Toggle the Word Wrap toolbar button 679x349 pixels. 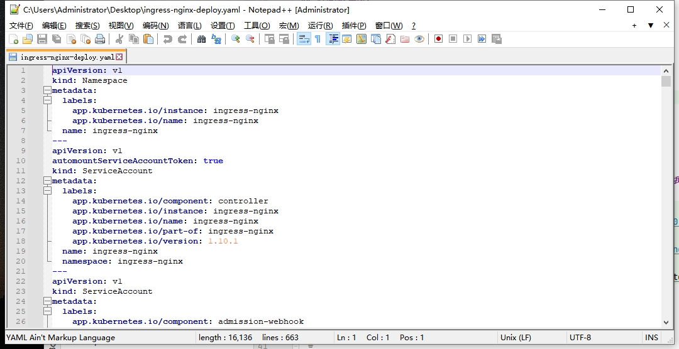(303, 39)
